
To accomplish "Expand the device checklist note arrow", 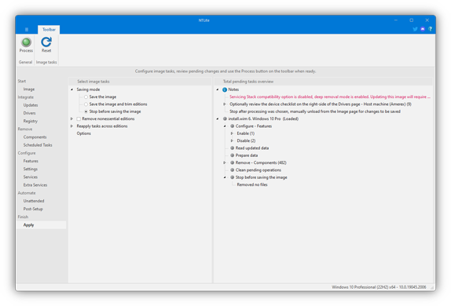I will pos(225,104).
